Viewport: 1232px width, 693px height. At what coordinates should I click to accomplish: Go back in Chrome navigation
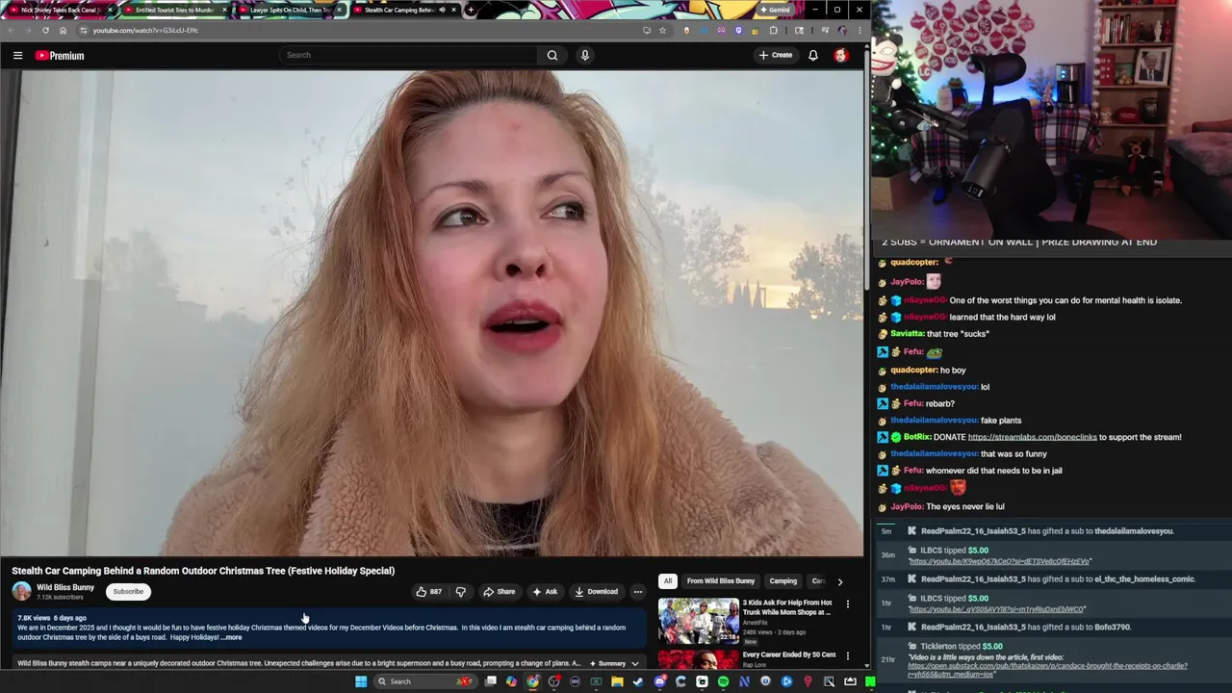[11, 30]
